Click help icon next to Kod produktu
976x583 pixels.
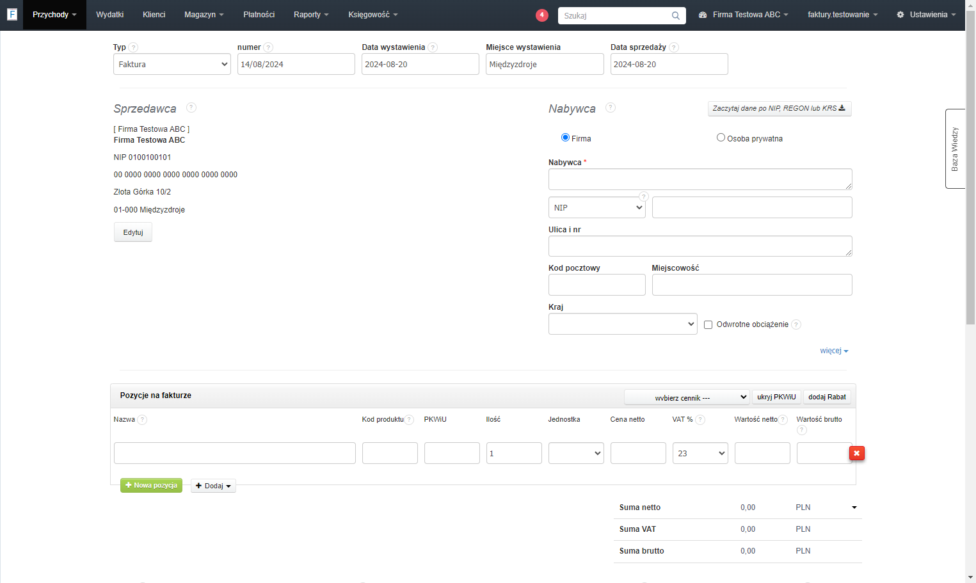409,420
